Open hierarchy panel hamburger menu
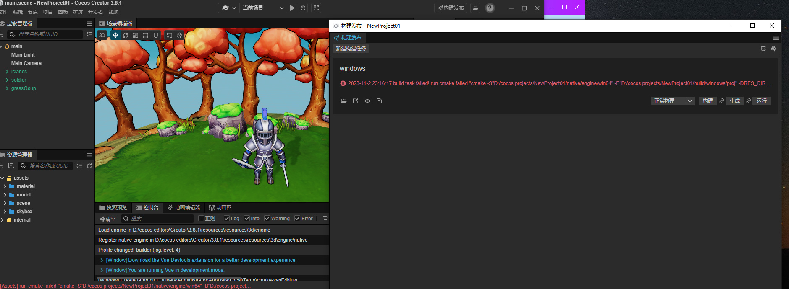 click(89, 23)
